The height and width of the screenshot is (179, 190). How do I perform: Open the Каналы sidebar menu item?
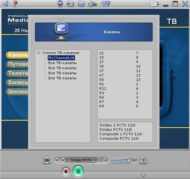coord(17,55)
